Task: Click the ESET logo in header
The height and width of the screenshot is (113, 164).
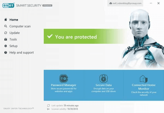Action: [8, 5]
